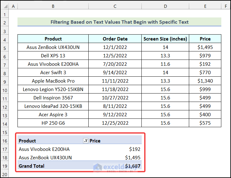Click the select-all corner triangle
This screenshot has width=231, height=178.
click(x=5, y=6)
